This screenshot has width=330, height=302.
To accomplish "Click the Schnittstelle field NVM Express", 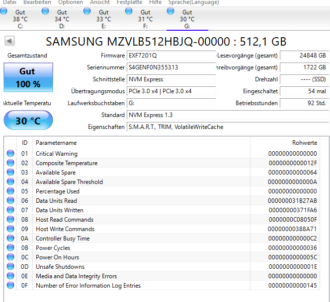I will click(x=171, y=79).
